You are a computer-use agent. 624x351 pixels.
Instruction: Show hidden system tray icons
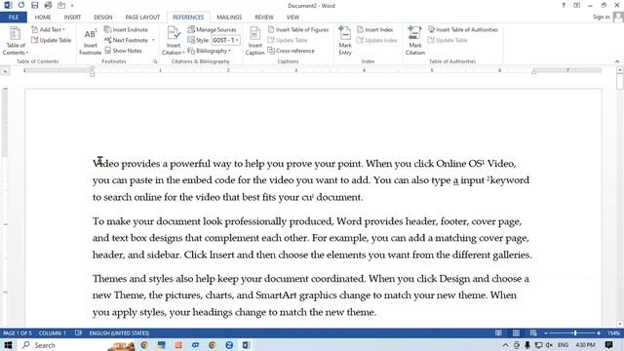[x=505, y=345]
